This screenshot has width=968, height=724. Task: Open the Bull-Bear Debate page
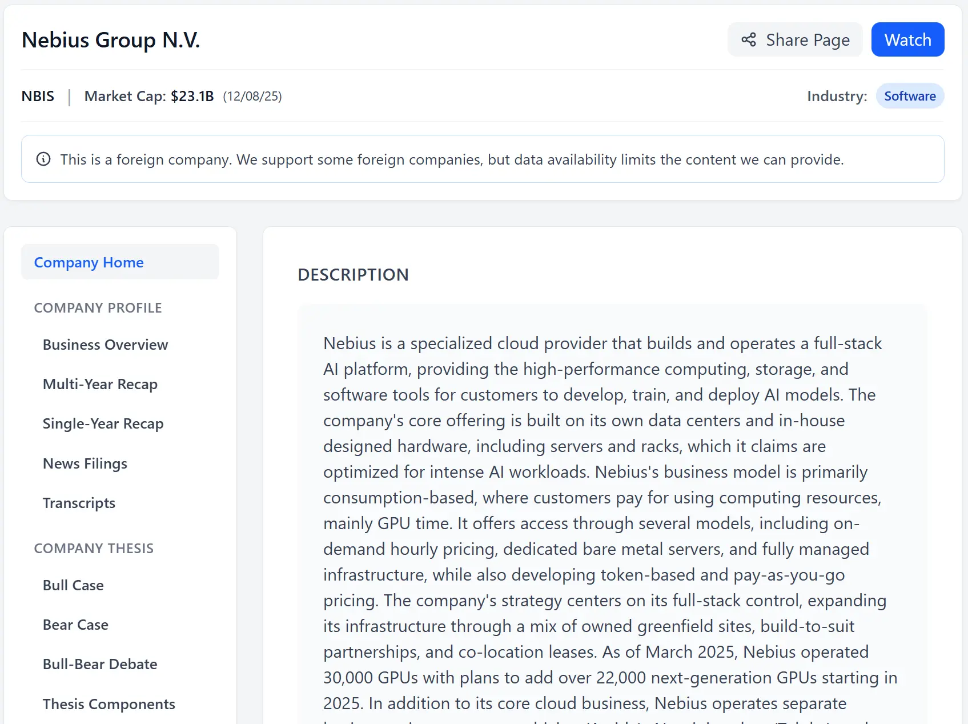[100, 664]
